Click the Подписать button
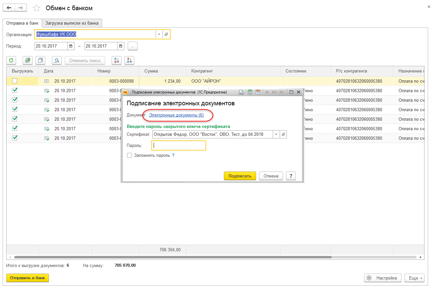The height and width of the screenshot is (288, 434). coord(240,176)
